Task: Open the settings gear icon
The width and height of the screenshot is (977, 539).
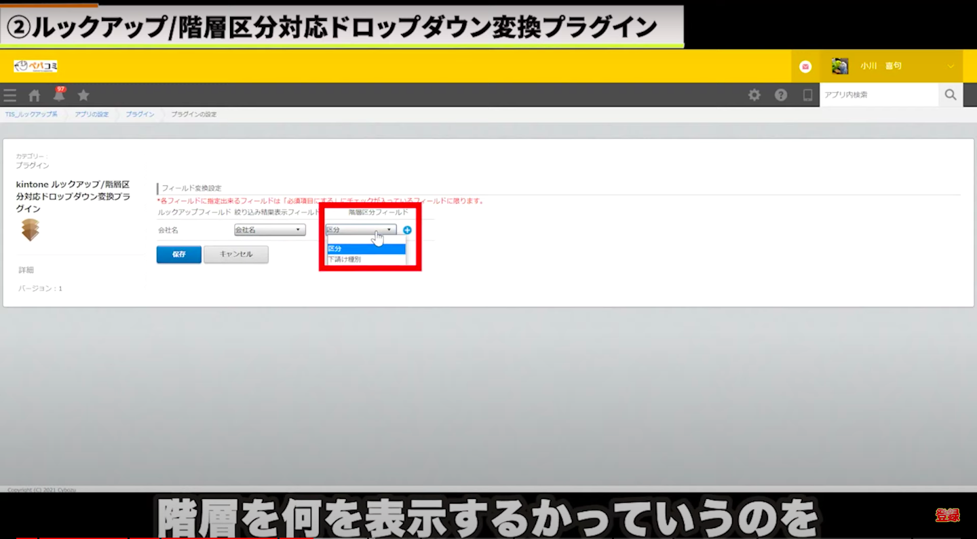Action: pos(754,95)
